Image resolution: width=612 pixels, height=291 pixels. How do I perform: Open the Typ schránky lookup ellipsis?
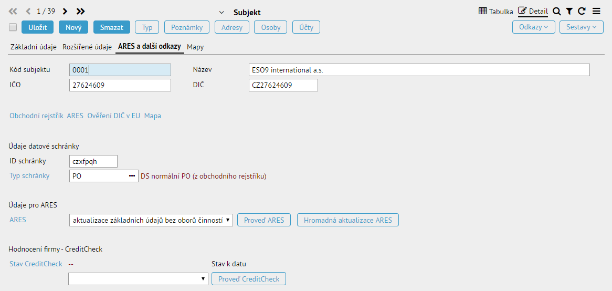coord(132,176)
